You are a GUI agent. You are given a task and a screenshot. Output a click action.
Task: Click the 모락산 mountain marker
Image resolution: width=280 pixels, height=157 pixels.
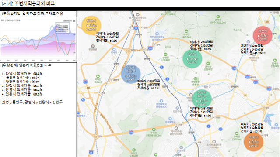click(237, 133)
